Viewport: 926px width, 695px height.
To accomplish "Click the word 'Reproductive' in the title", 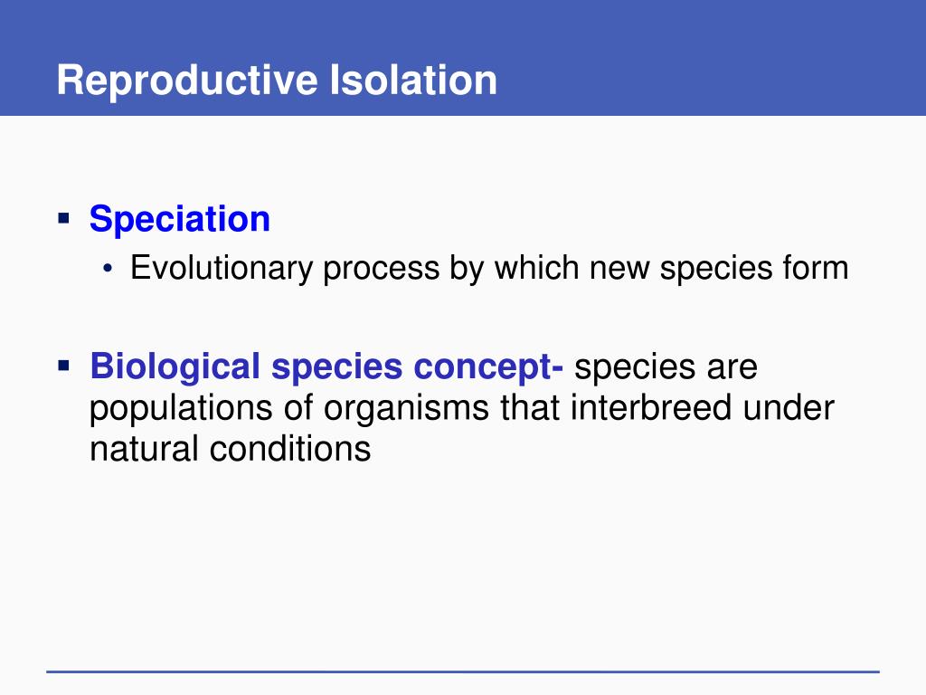I will pyautogui.click(x=187, y=81).
